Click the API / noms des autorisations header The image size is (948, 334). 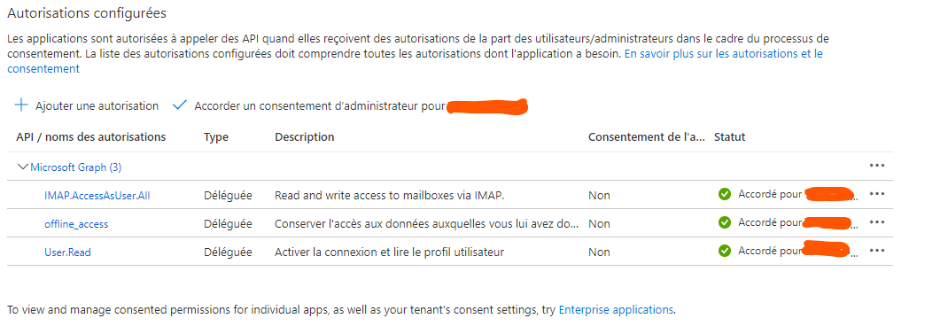[90, 136]
